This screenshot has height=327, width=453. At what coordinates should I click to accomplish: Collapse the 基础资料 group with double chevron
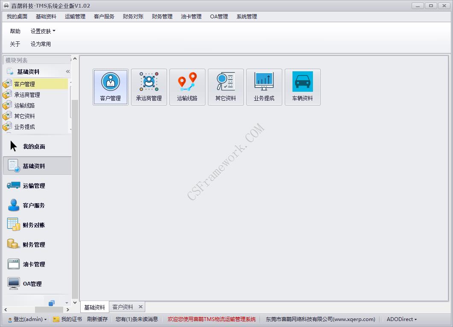click(x=67, y=71)
